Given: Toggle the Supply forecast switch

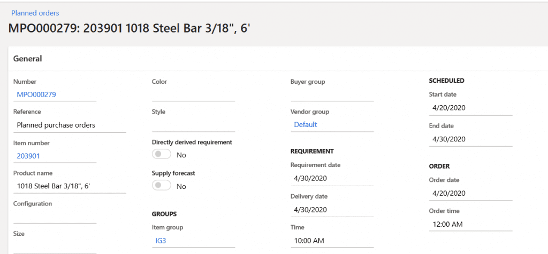Looking at the screenshot, I should click(x=162, y=186).
